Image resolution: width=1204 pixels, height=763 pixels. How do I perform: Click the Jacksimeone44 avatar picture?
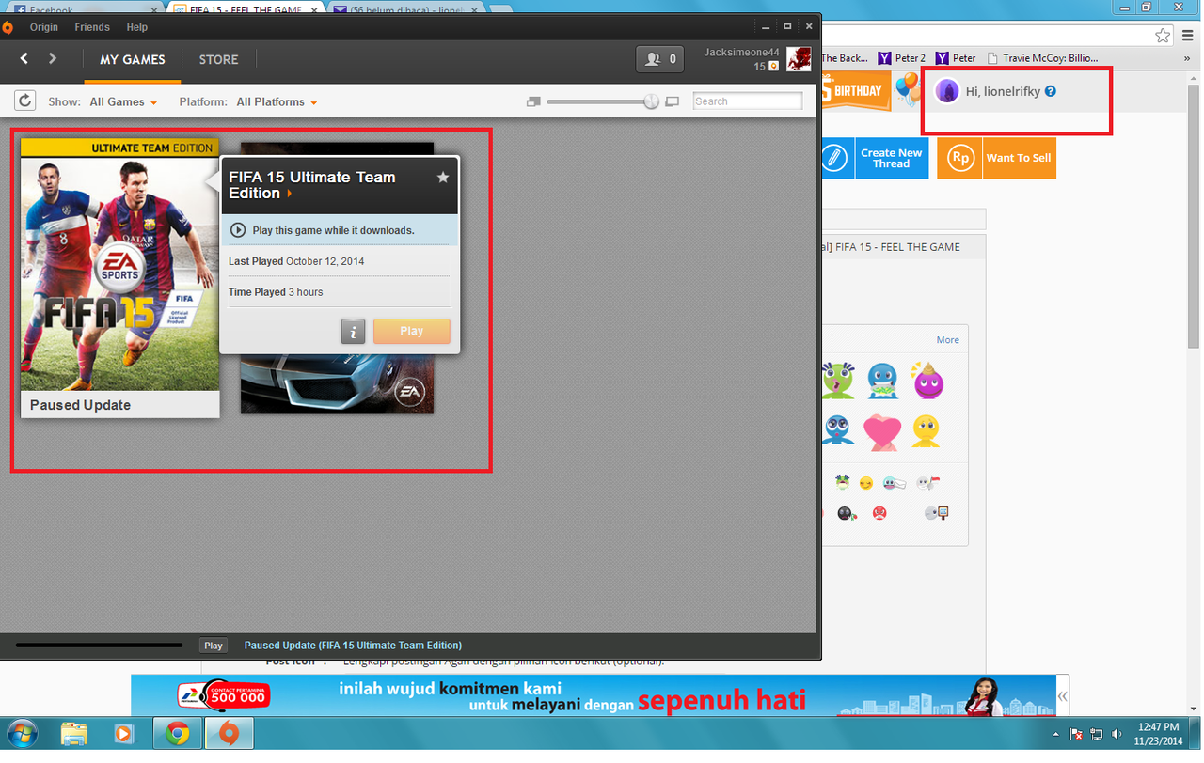[799, 59]
